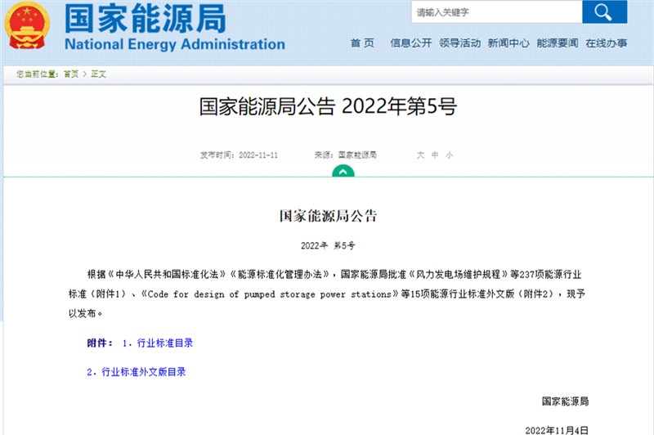Set font size to large (大)
654x435 pixels.
(x=420, y=155)
